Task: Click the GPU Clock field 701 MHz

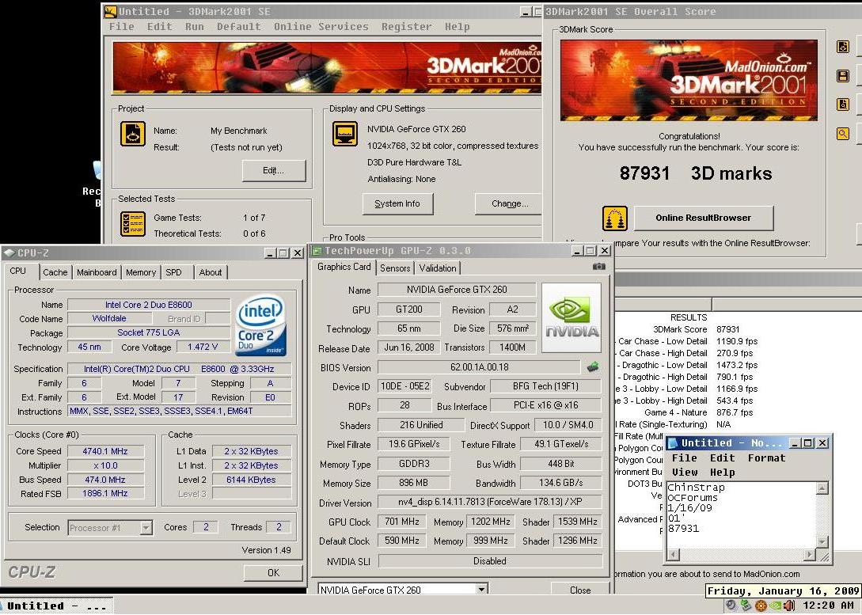Action: point(402,522)
